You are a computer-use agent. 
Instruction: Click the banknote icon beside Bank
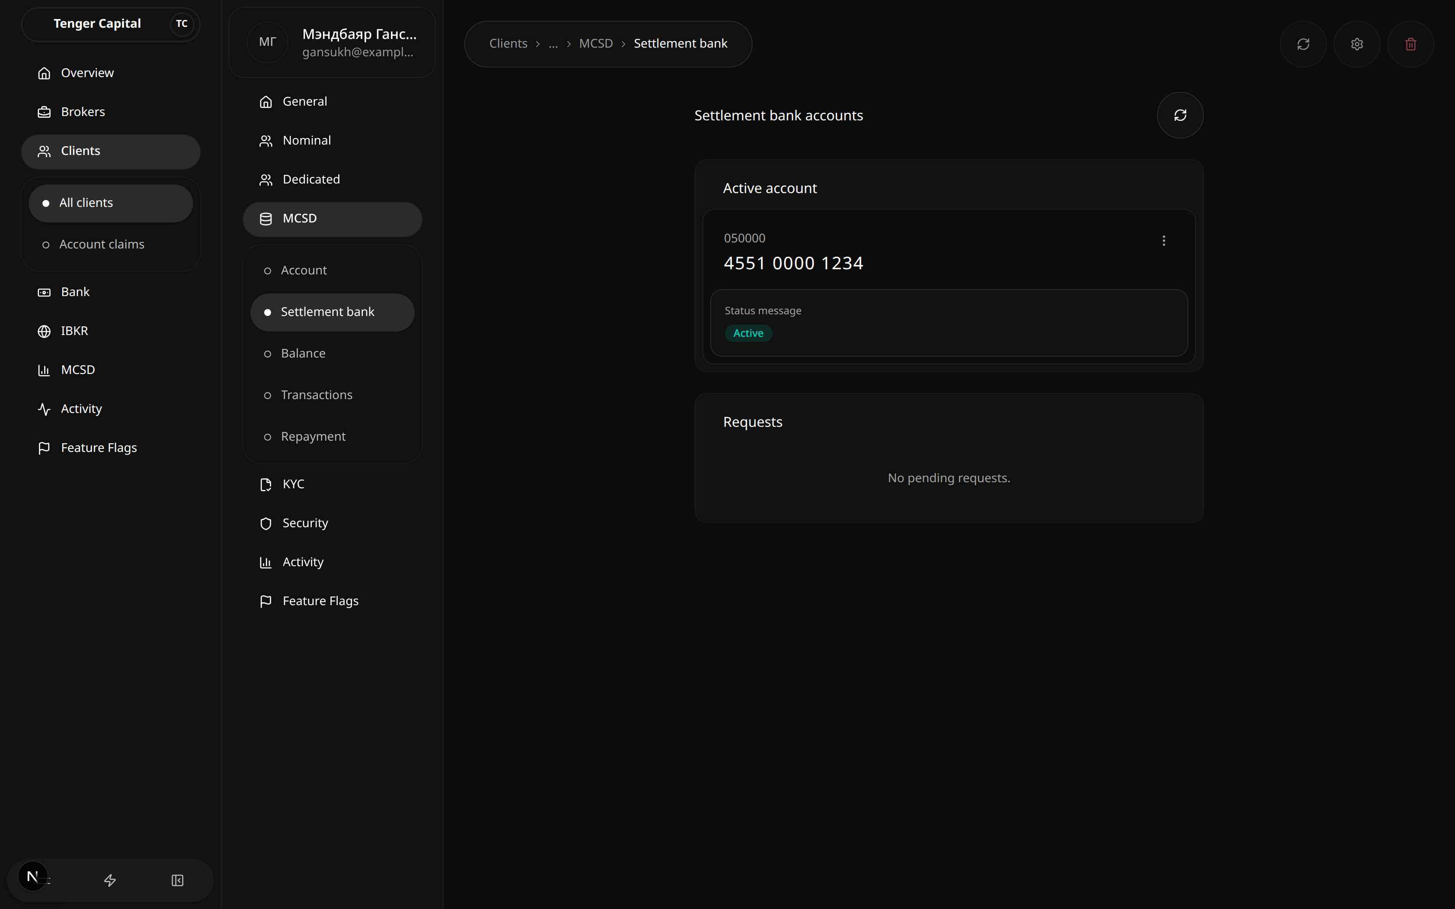coord(44,292)
